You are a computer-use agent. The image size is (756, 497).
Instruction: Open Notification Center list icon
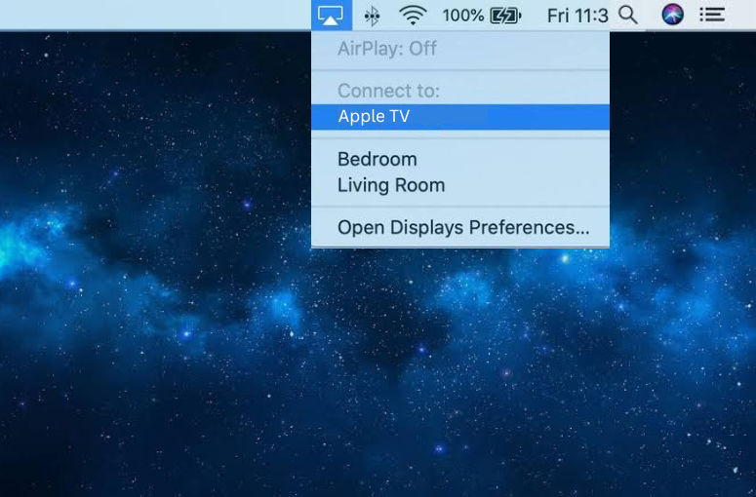click(712, 15)
